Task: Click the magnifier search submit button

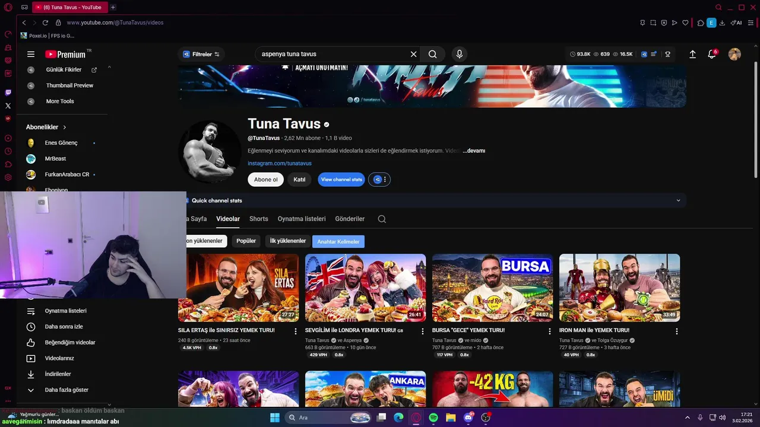Action: pyautogui.click(x=433, y=54)
